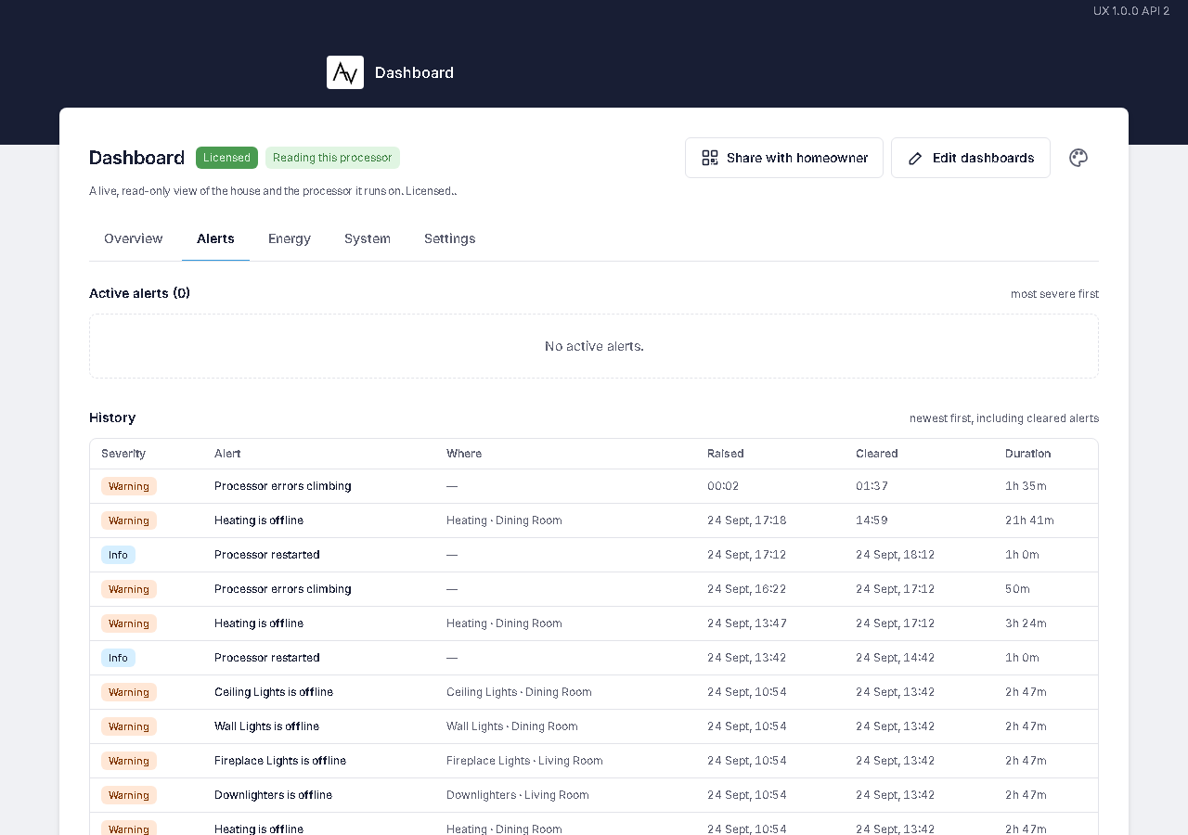Click the Reading this processor badge
Screen dimensions: 1188x835
(332, 158)
